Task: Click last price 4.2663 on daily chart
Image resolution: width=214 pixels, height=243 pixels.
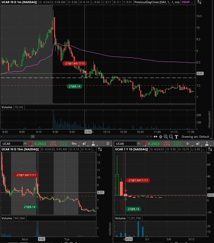Action: tap(154, 144)
